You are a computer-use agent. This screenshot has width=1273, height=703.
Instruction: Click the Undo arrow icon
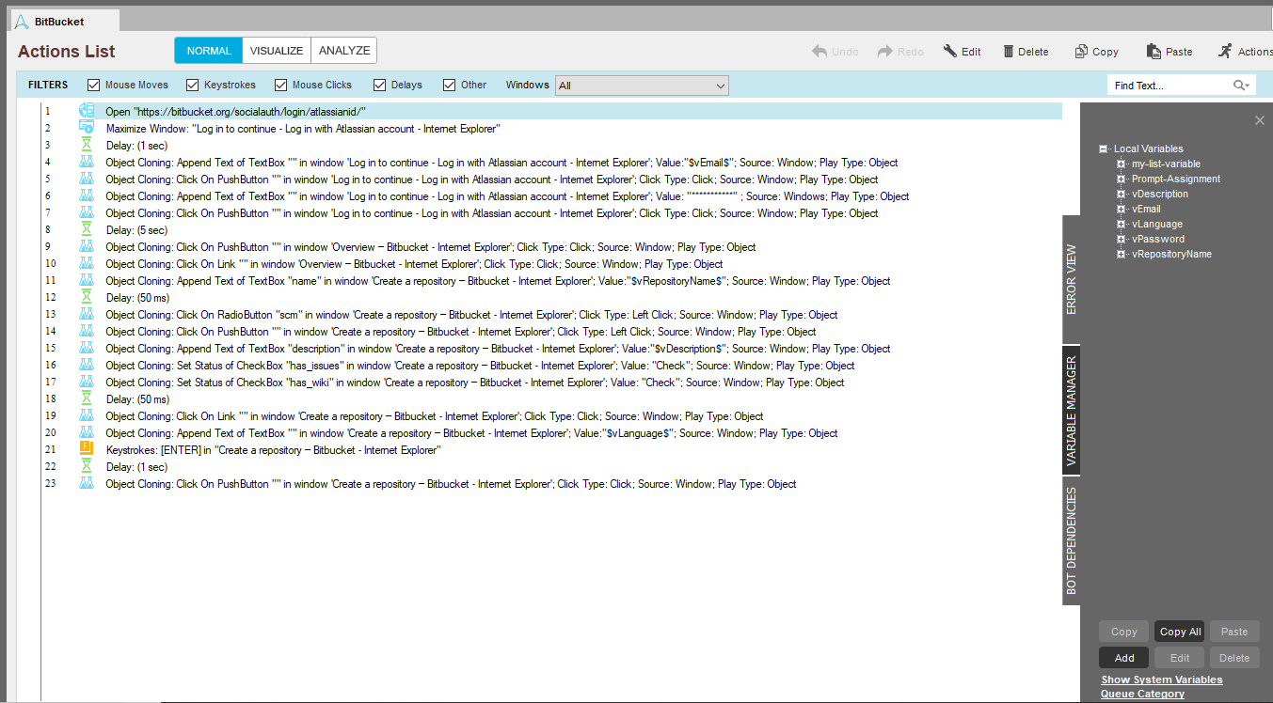819,52
